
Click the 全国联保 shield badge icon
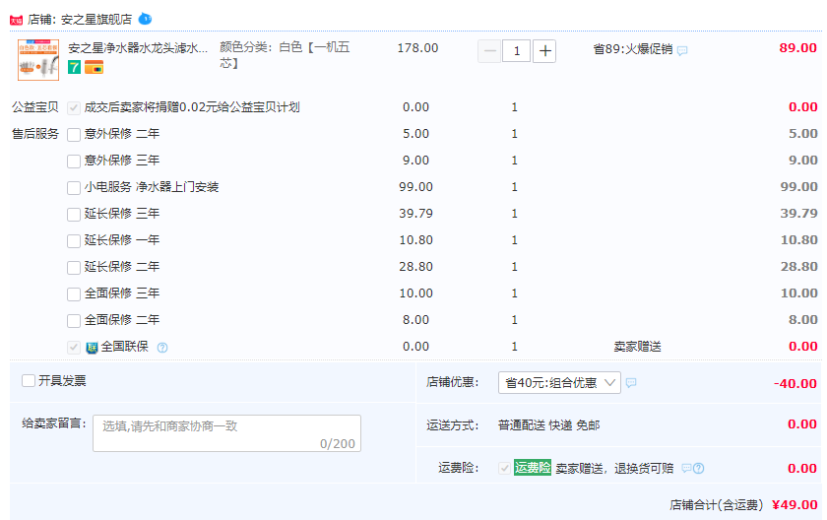[92, 348]
